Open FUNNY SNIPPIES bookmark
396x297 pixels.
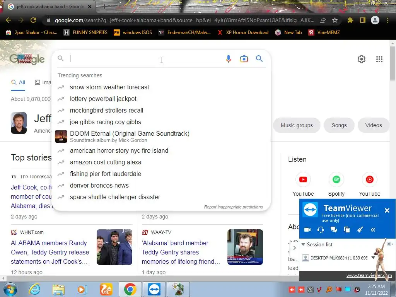point(85,32)
